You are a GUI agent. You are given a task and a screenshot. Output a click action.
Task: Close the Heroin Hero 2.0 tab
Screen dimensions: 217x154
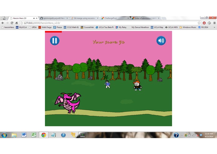(37, 18)
